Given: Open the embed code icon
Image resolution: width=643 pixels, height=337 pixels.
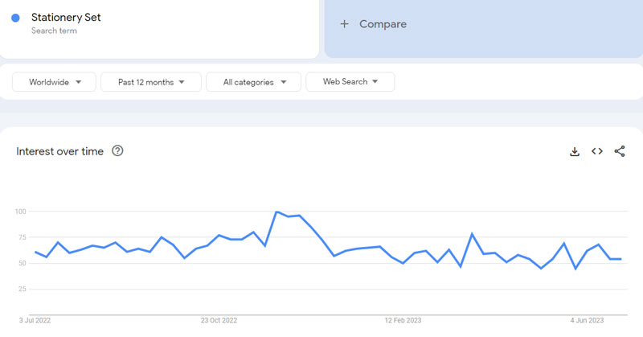Looking at the screenshot, I should click(x=597, y=151).
